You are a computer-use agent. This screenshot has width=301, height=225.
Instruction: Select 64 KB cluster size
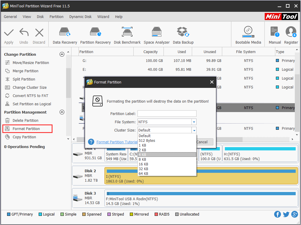coord(167,174)
